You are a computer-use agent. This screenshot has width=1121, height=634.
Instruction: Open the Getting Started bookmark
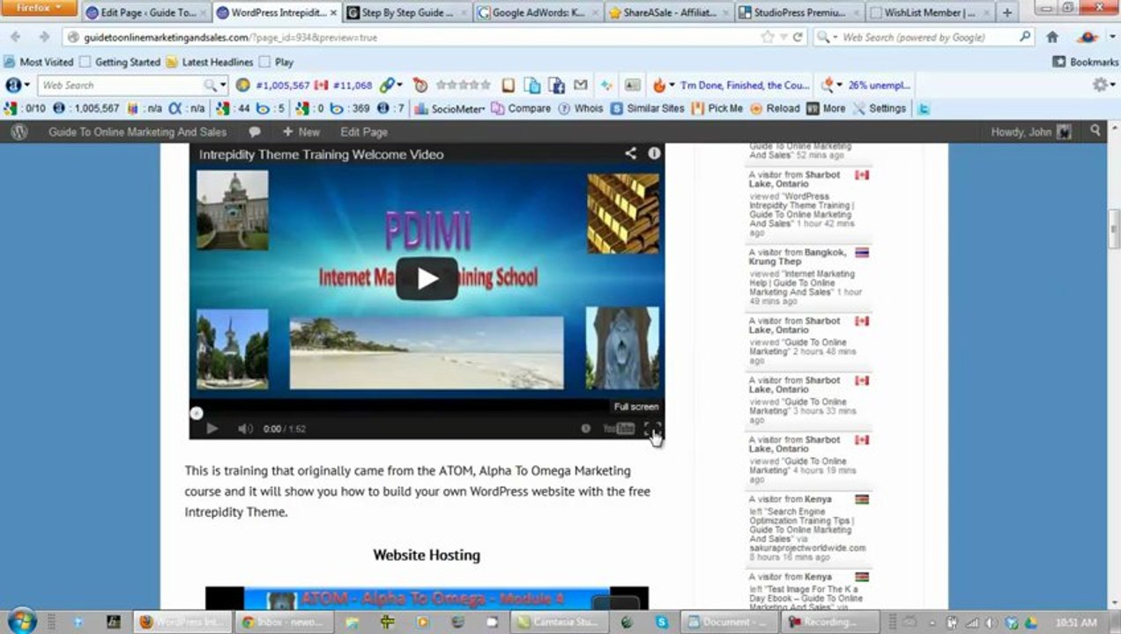(120, 62)
